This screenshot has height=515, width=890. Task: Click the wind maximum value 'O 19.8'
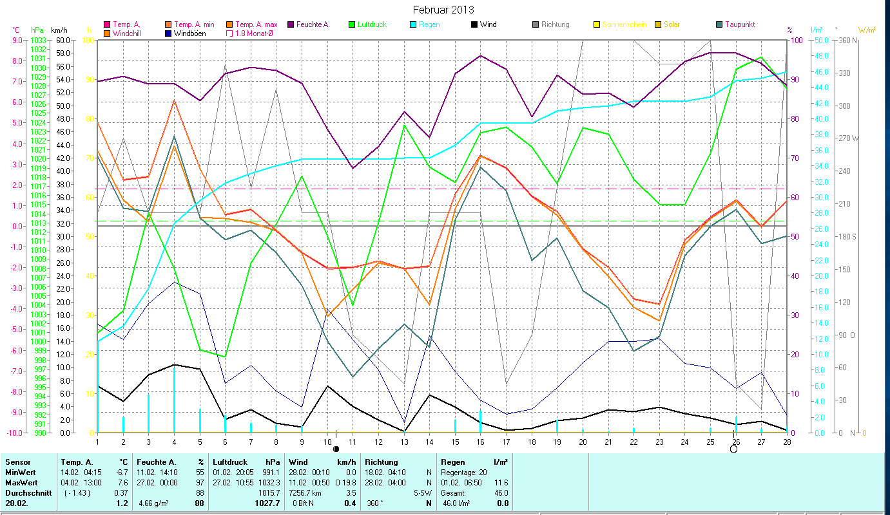345,483
